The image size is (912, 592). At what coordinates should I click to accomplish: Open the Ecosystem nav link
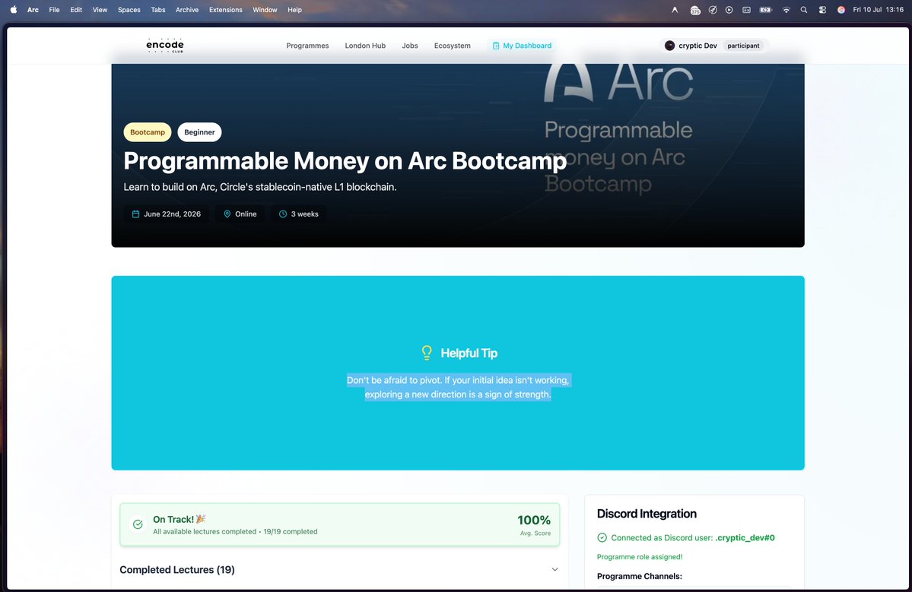click(x=452, y=46)
